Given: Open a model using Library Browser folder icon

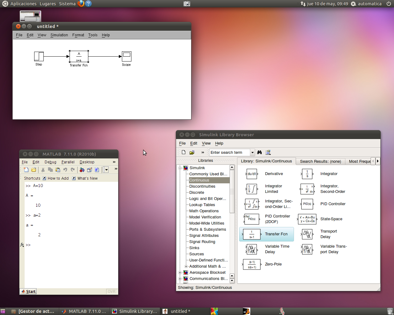Looking at the screenshot, I should coord(192,152).
